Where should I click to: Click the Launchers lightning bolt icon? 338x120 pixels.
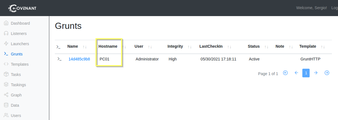(6, 44)
